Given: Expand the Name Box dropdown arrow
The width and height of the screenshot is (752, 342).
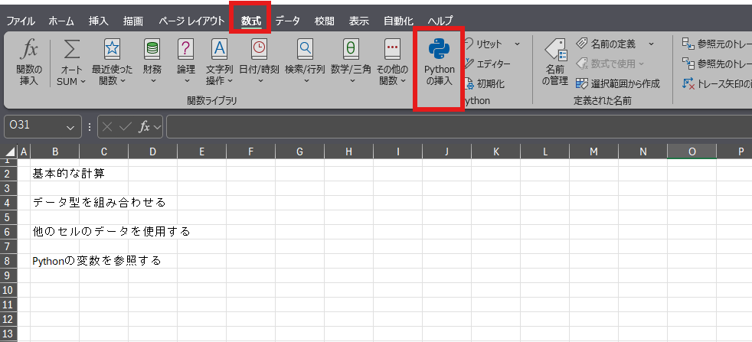Looking at the screenshot, I should click(x=70, y=128).
